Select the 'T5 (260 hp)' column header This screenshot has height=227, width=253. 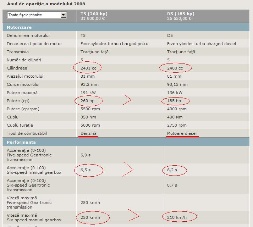(x=94, y=14)
